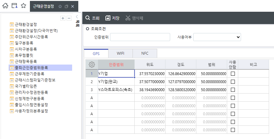Expand all tree items with plus button
This screenshot has height=139, width=274.
tap(63, 18)
